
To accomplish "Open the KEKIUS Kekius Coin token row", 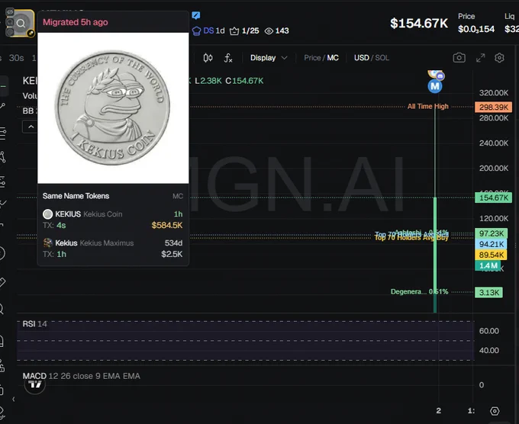I will [112, 220].
